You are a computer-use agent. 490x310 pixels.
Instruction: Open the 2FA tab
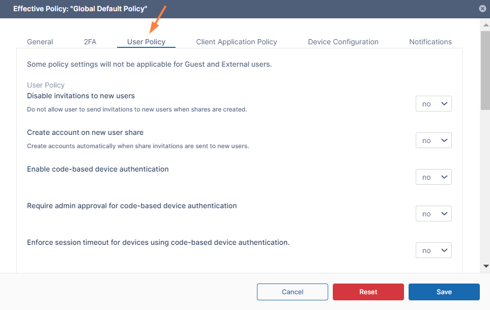pyautogui.click(x=90, y=42)
